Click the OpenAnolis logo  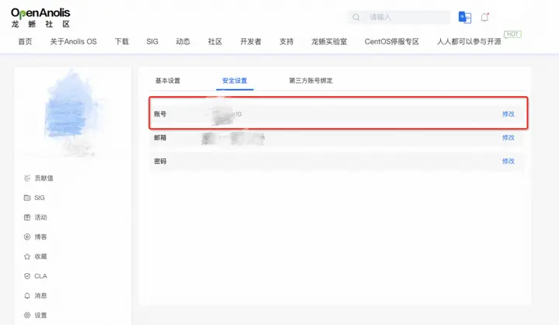40,18
